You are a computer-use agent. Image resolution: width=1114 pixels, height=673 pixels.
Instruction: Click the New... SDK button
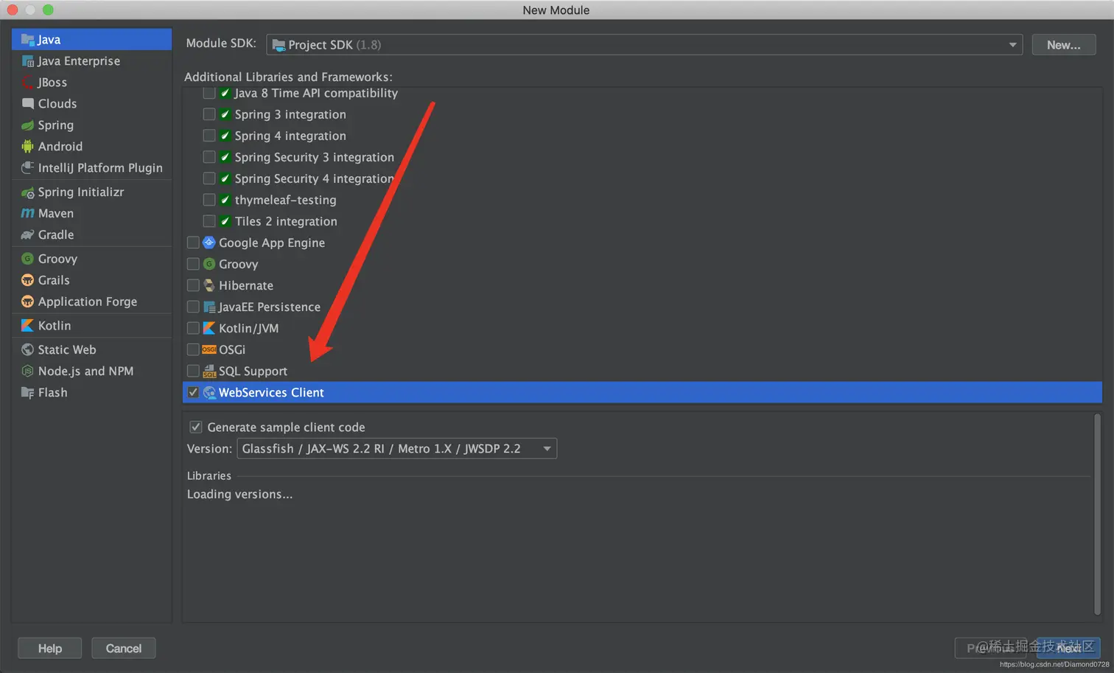point(1063,45)
